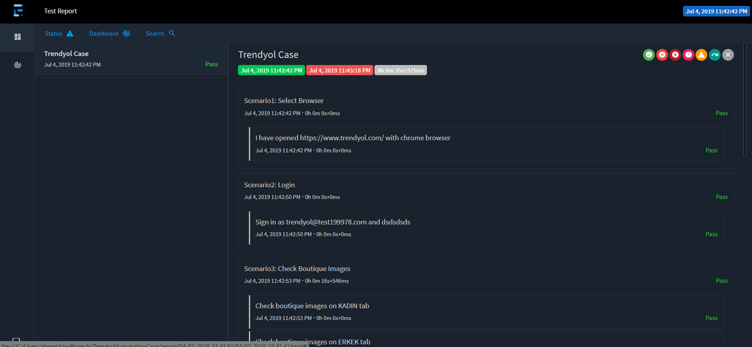Expand step 'I have opened https://www.trendyol.com/'
The height and width of the screenshot is (347, 752).
(486, 144)
